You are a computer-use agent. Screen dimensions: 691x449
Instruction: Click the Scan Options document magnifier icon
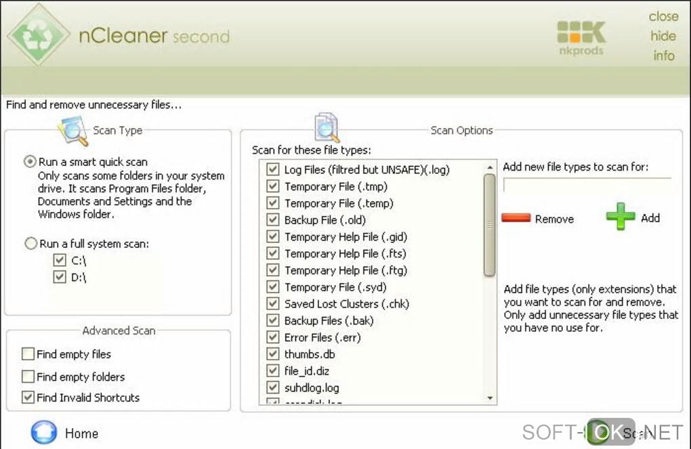327,128
